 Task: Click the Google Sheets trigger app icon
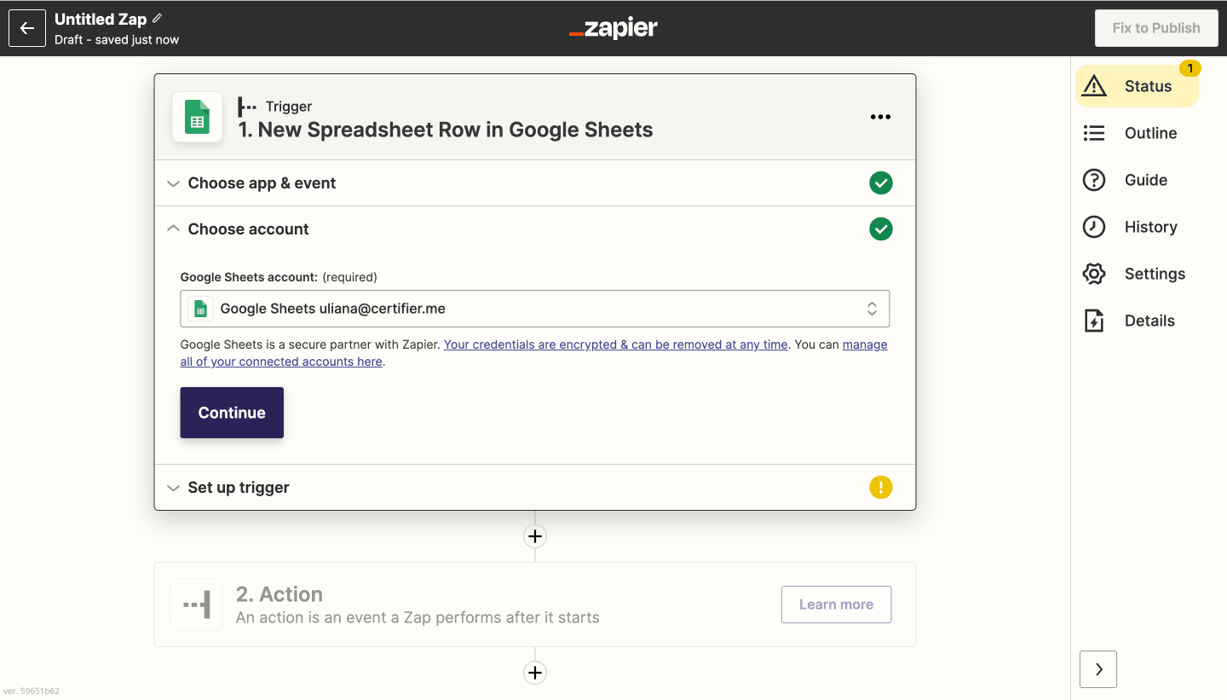pyautogui.click(x=198, y=117)
